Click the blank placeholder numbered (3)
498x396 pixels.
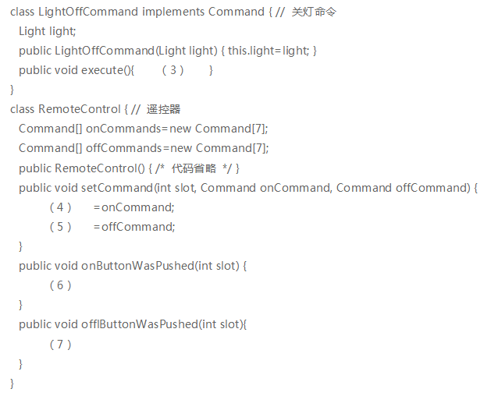[x=173, y=70]
